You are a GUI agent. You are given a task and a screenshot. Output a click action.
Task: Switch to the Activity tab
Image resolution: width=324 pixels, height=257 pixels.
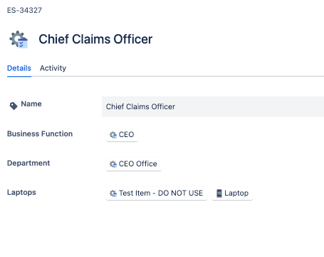coord(53,68)
